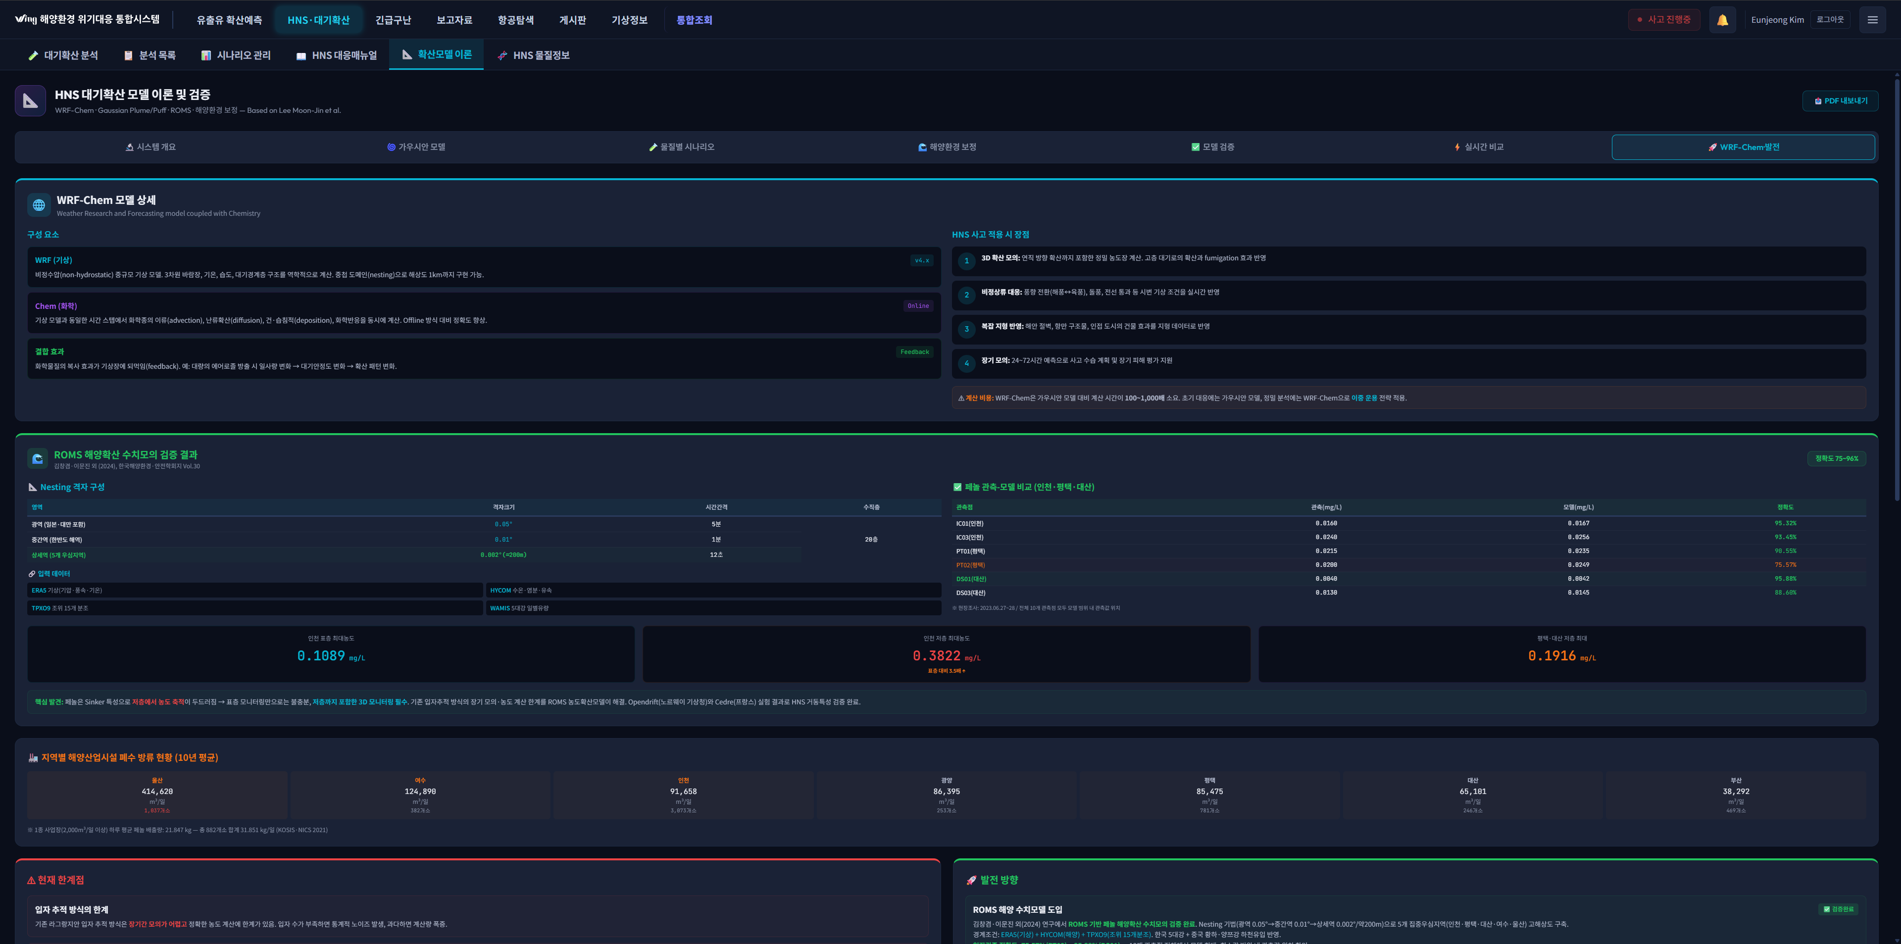Switch to 모델 검증 tab
This screenshot has width=1901, height=944.
(1212, 147)
